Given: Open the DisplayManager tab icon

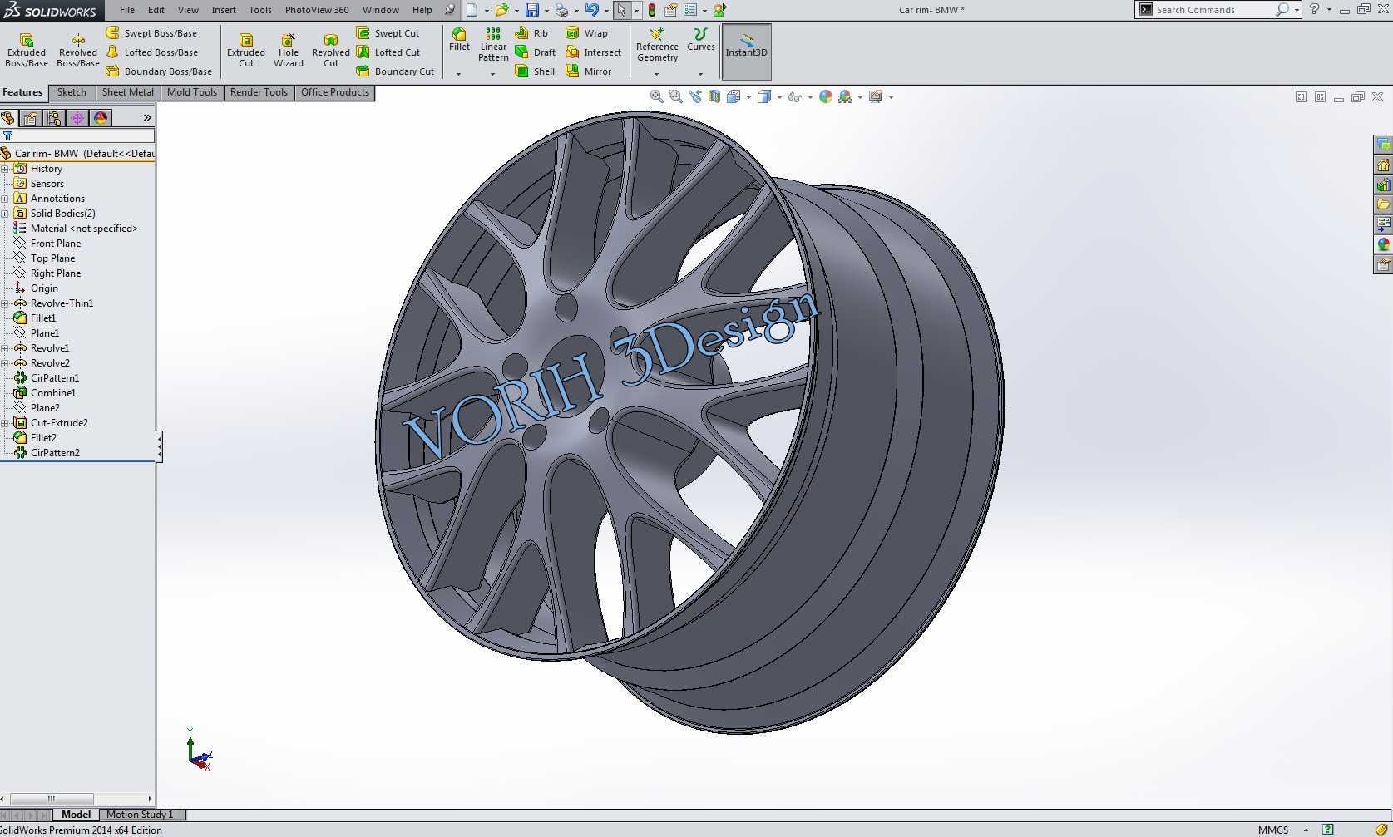Looking at the screenshot, I should point(101,118).
